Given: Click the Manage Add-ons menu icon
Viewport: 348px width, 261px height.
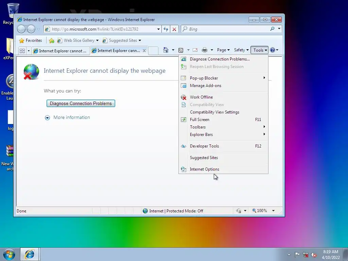Looking at the screenshot, I should (184, 85).
